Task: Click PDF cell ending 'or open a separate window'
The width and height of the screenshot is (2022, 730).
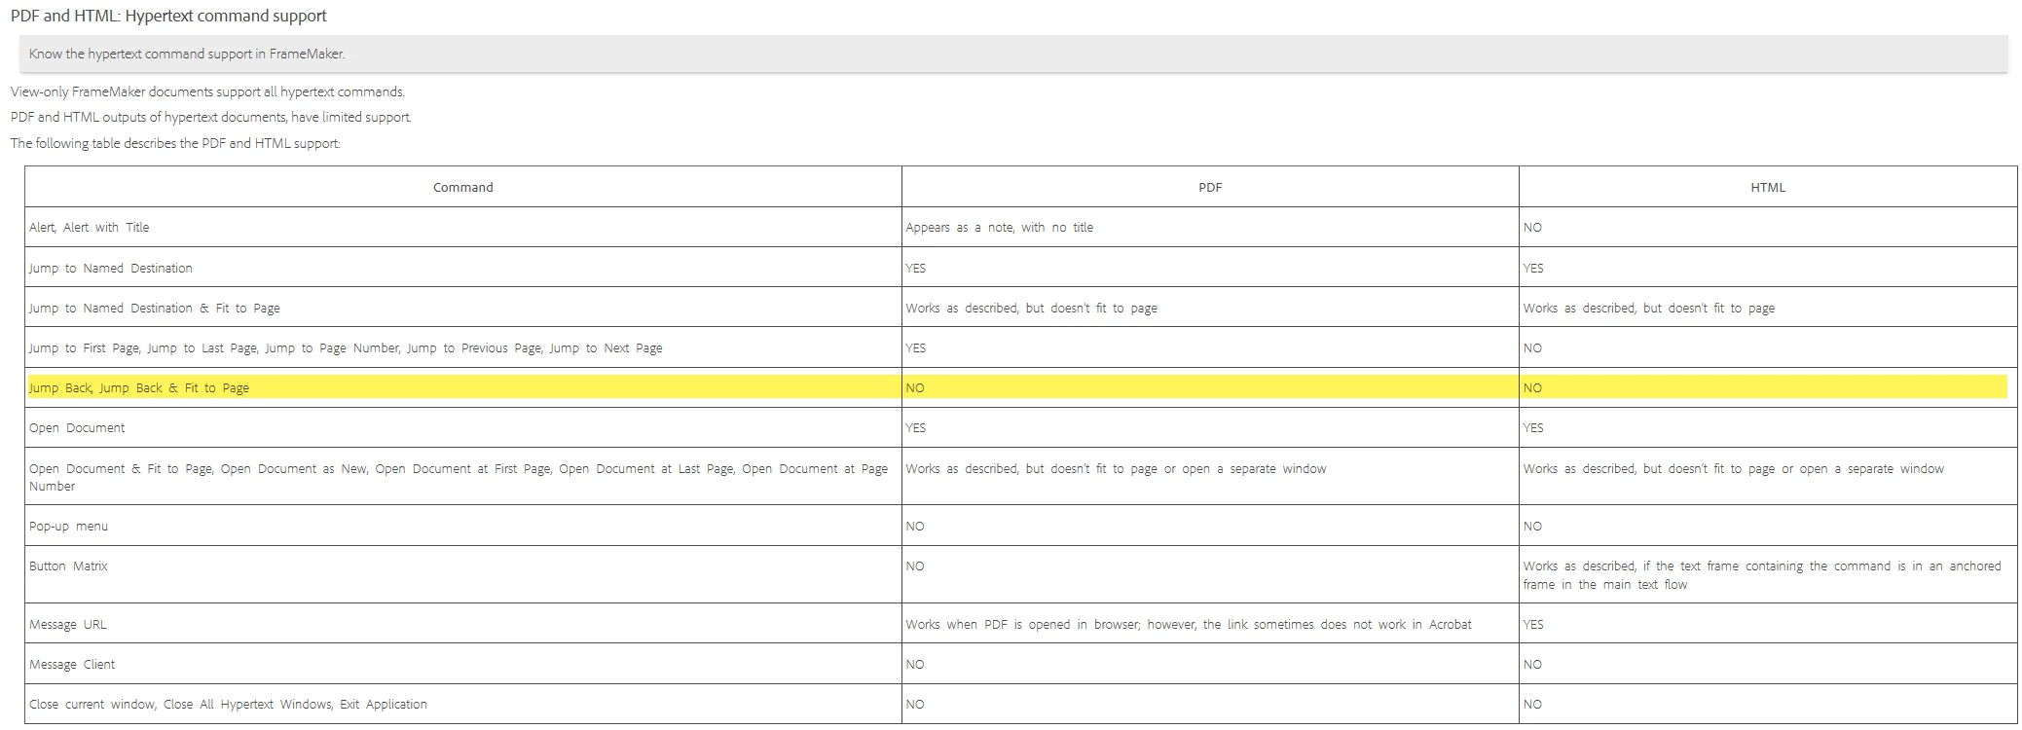Action: (1210, 476)
